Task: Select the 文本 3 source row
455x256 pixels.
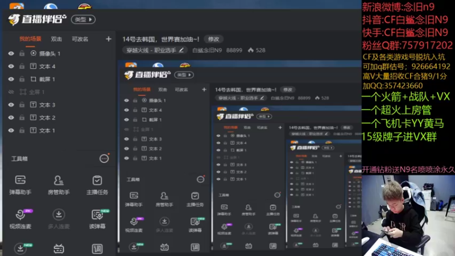Action: pos(60,105)
